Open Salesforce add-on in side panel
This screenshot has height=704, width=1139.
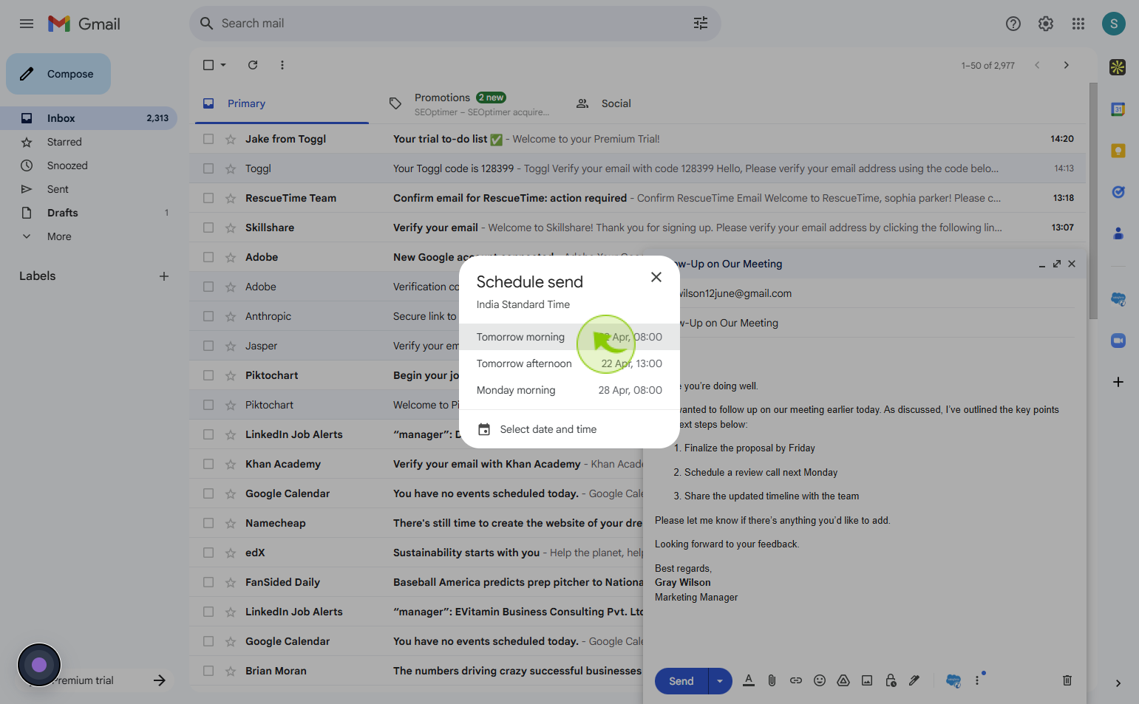(x=1118, y=299)
